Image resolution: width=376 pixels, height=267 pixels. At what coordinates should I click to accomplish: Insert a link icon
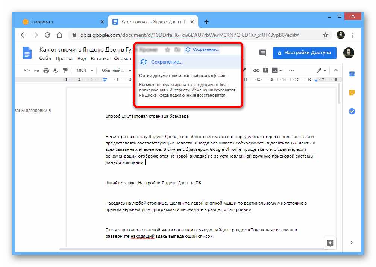pos(256,71)
